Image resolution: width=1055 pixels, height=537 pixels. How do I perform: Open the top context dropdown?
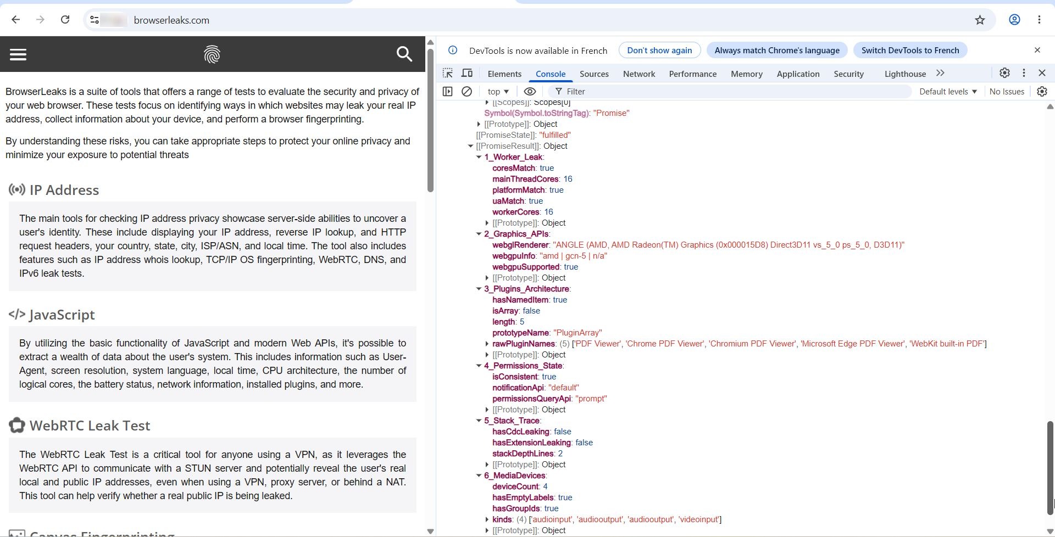[498, 91]
